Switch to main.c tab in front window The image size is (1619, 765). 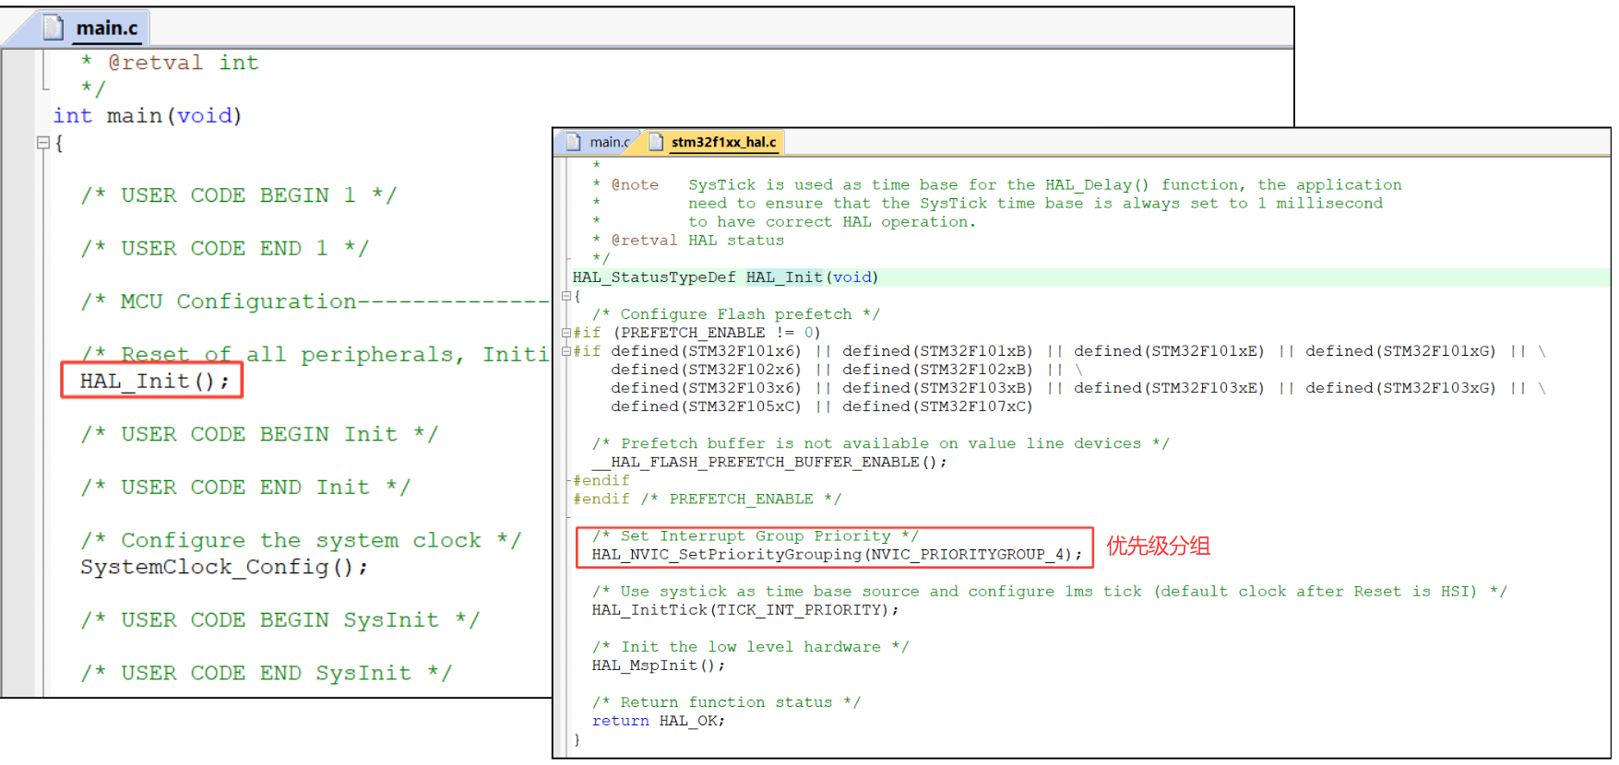[598, 142]
